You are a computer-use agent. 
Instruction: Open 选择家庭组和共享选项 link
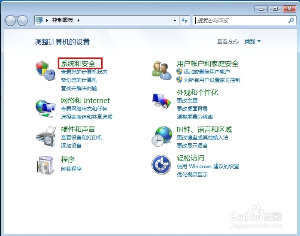[87, 117]
